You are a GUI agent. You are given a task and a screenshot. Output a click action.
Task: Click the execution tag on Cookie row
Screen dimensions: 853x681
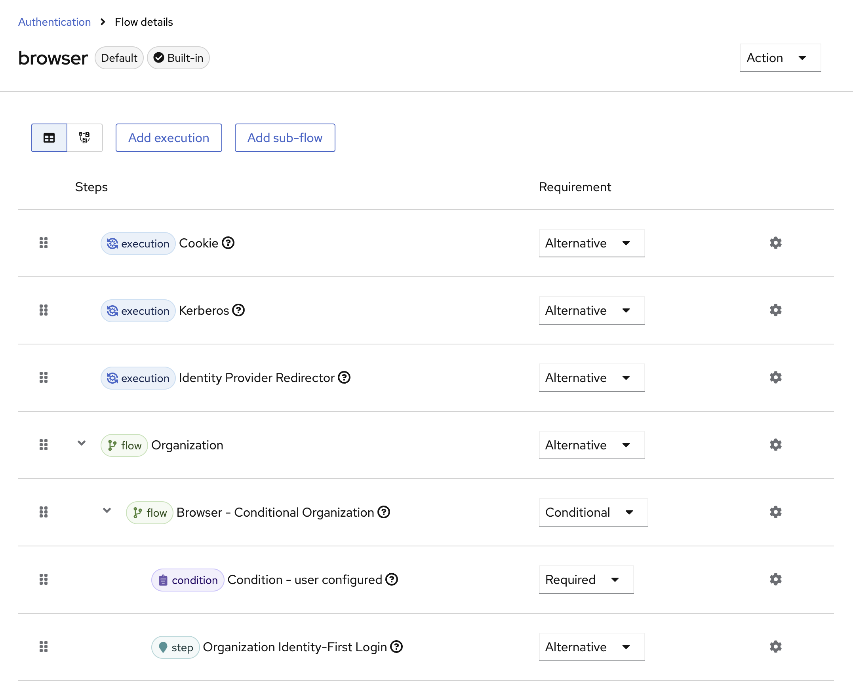138,243
